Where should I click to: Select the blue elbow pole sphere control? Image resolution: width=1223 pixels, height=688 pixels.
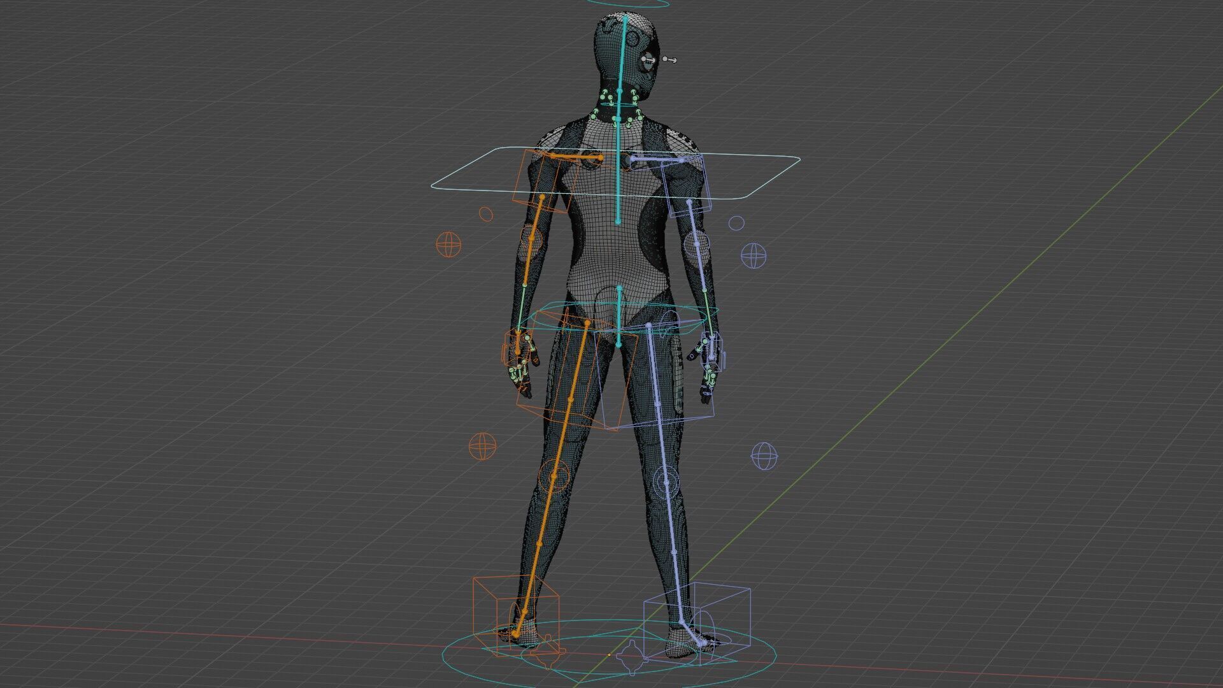(x=754, y=255)
